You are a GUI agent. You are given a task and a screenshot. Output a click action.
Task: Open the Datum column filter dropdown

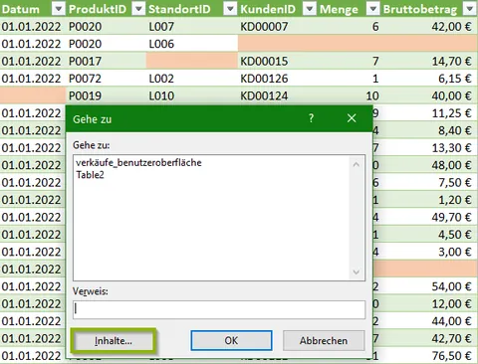(x=59, y=9)
